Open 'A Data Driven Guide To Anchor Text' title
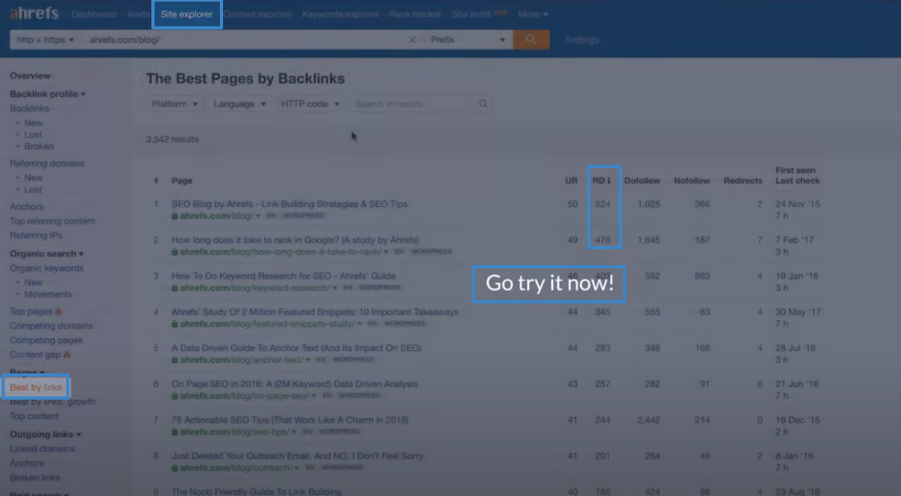901x496 pixels. click(x=296, y=348)
